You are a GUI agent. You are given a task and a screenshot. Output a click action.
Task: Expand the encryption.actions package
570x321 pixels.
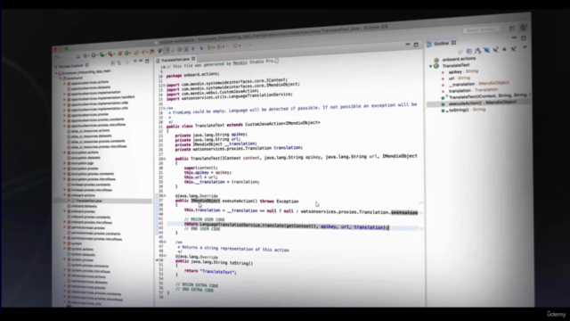(65, 152)
